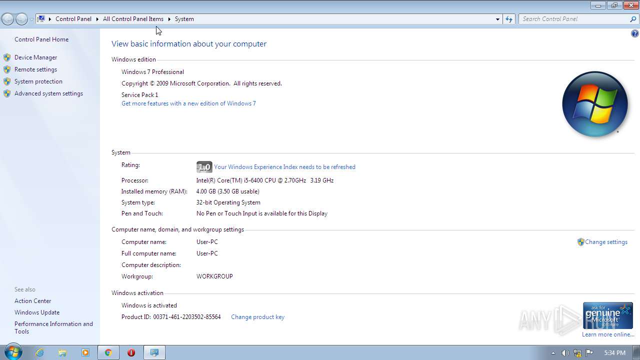Click the Back navigation arrow button
The height and width of the screenshot is (360, 640).
[x=7, y=19]
